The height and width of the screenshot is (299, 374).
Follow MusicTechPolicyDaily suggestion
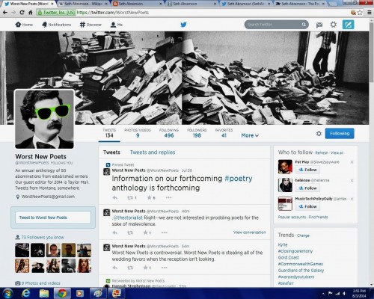(307, 206)
